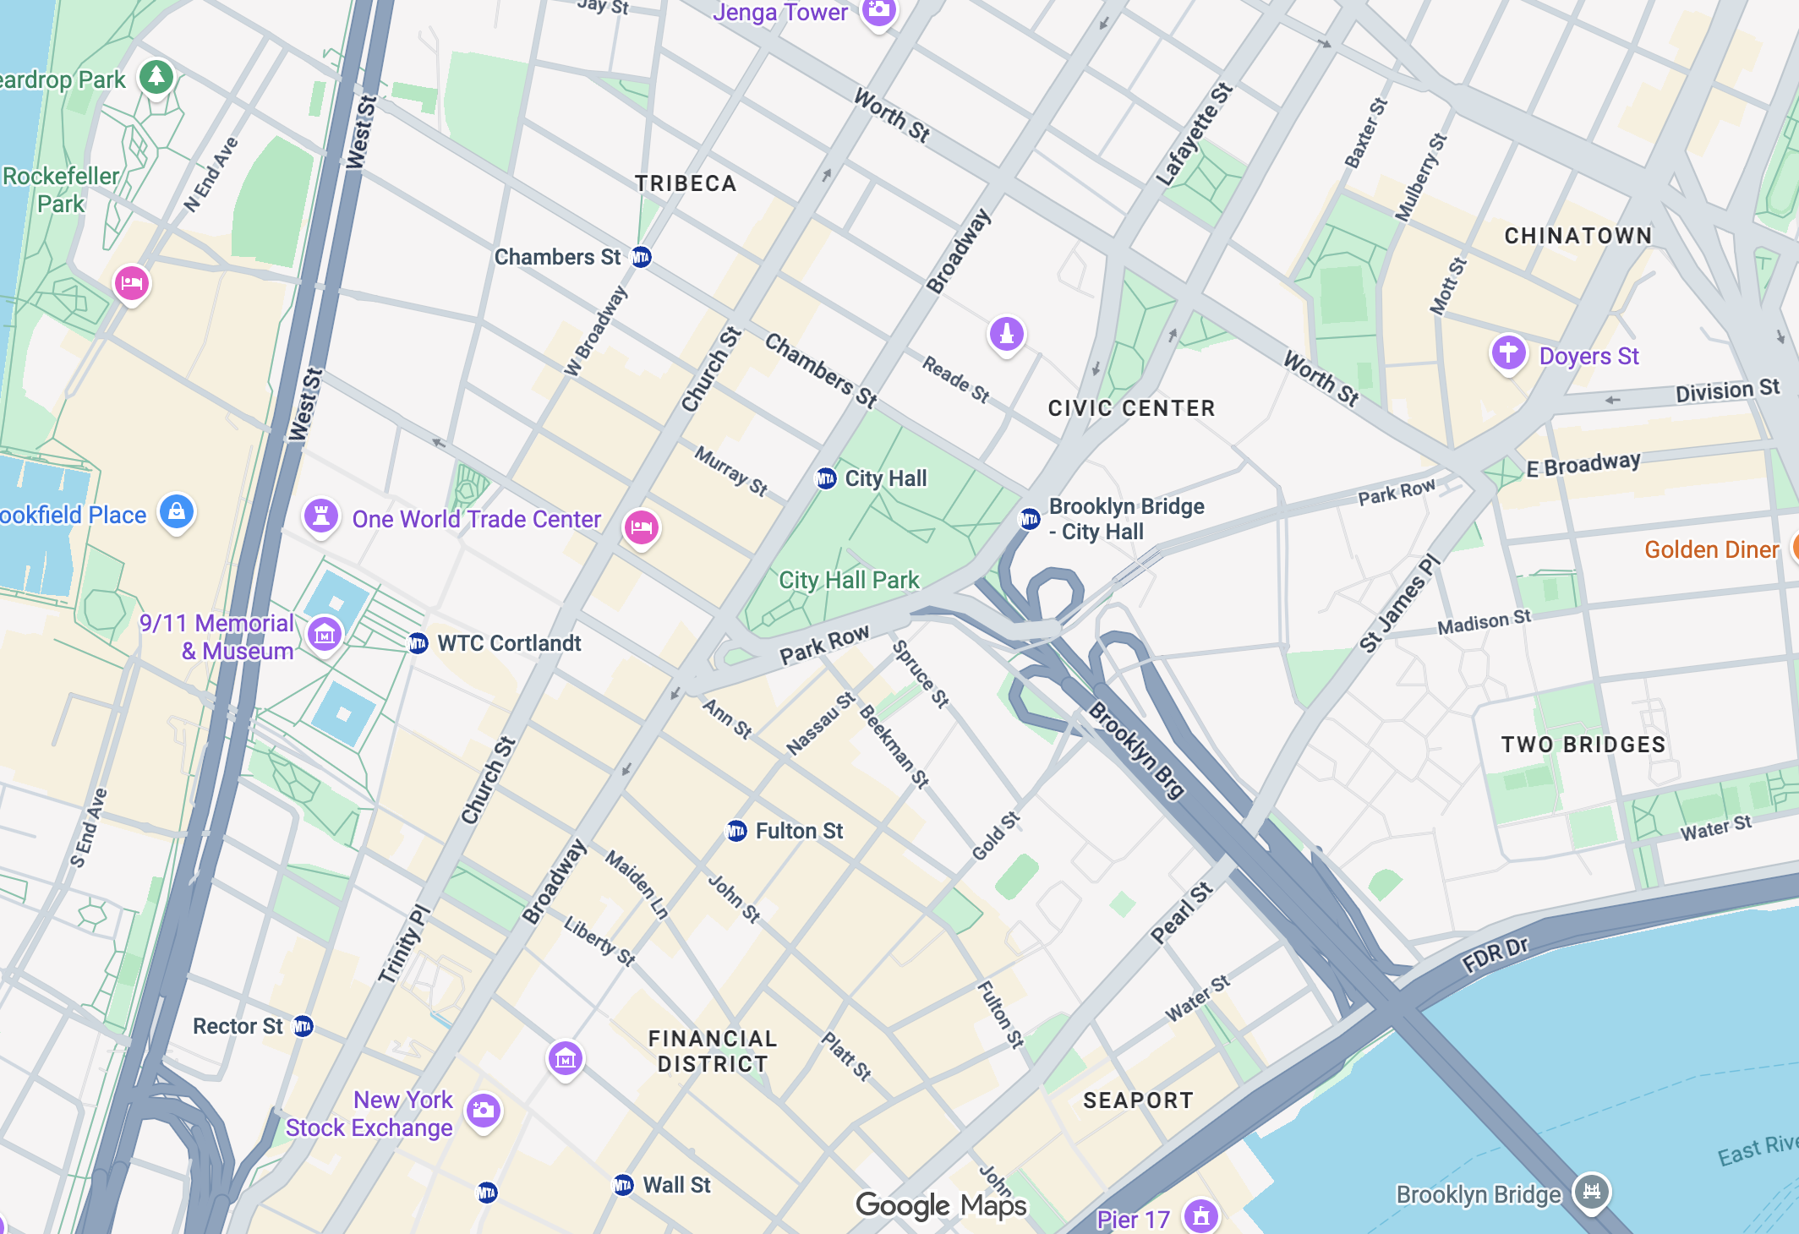The height and width of the screenshot is (1234, 1799).
Task: Click the Teardrop Park tree icon
Action: pyautogui.click(x=156, y=78)
